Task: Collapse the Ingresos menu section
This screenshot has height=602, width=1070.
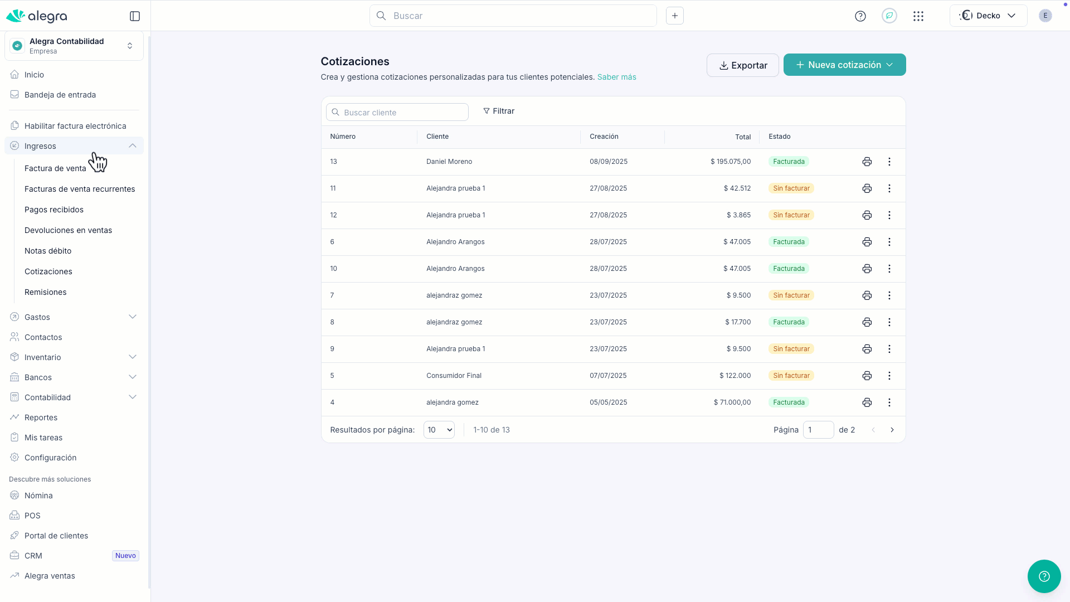Action: [x=132, y=146]
